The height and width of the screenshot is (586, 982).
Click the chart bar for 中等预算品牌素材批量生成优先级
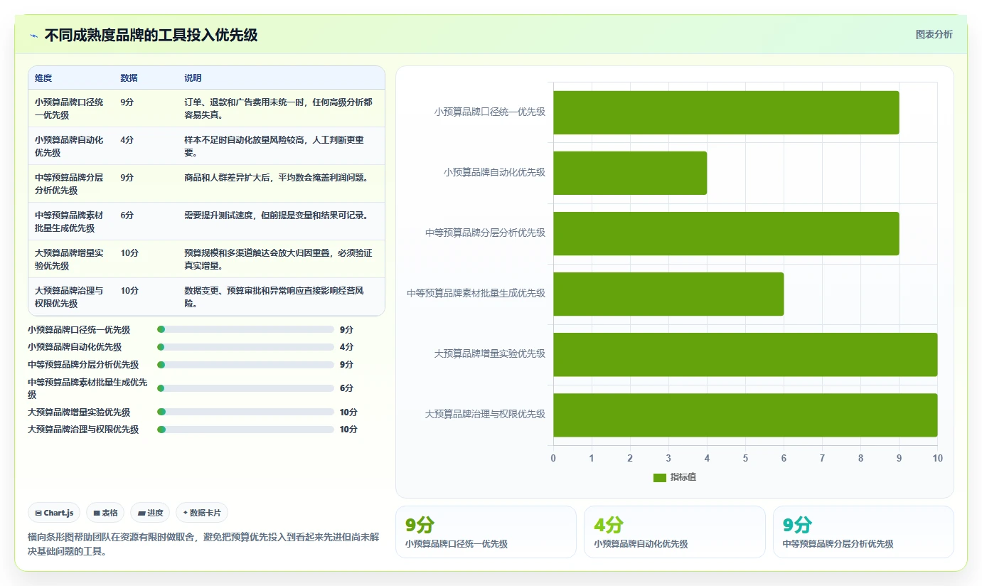click(668, 294)
